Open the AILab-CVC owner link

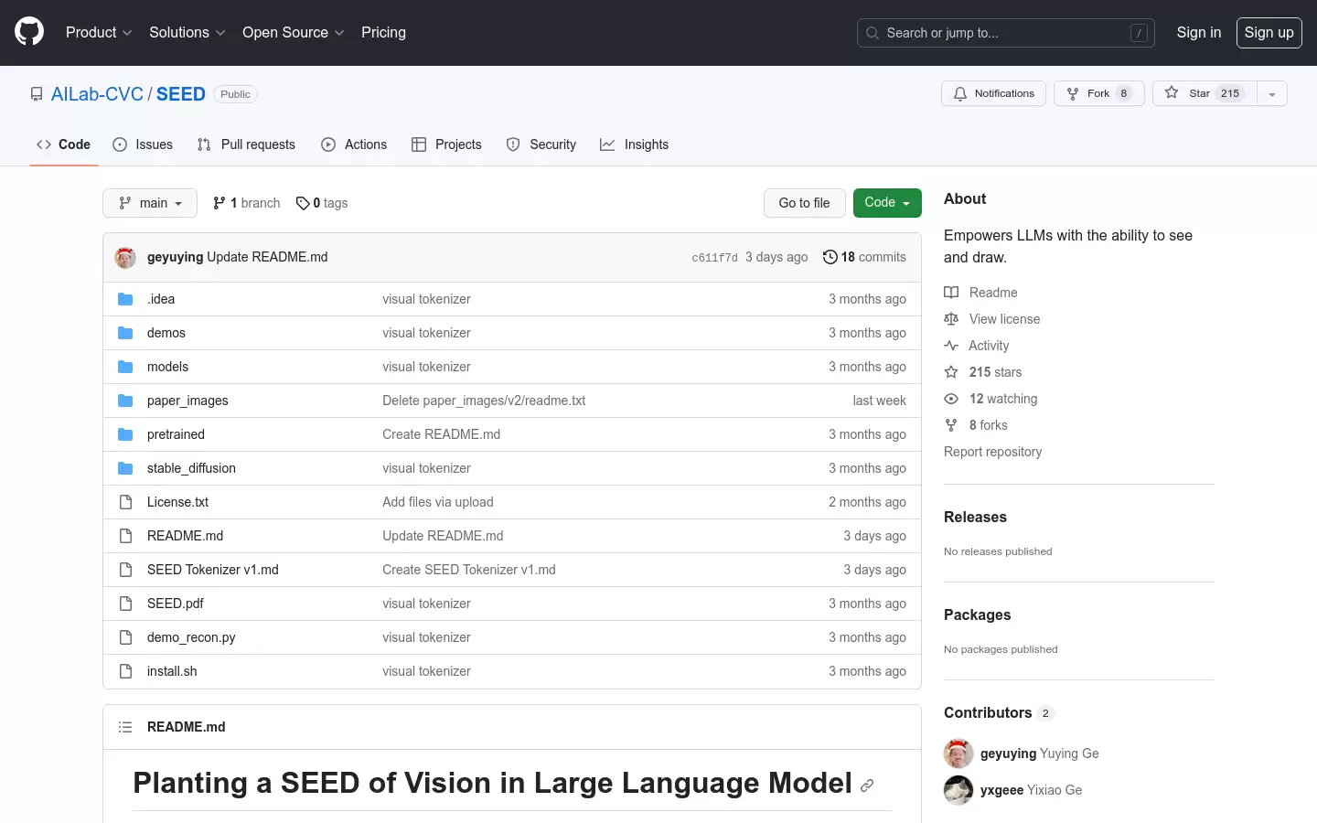pos(97,94)
